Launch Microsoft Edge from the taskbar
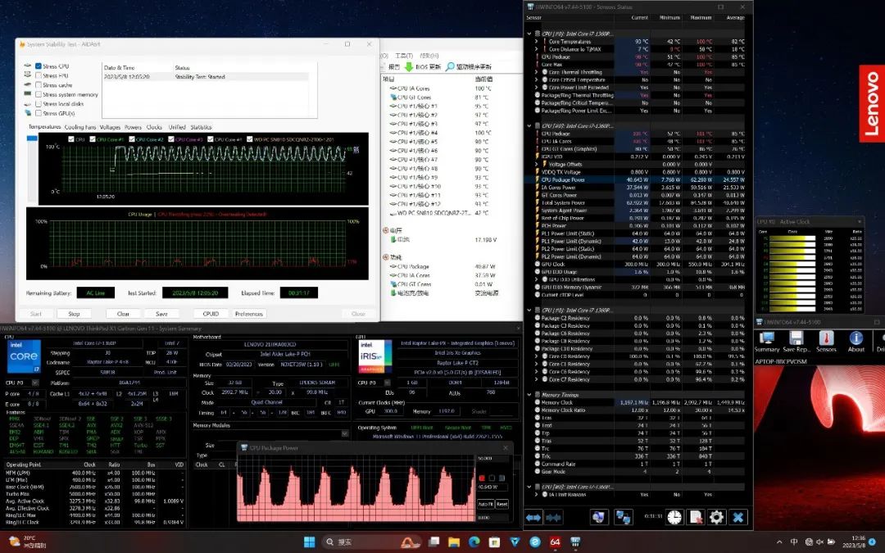 pos(474,542)
